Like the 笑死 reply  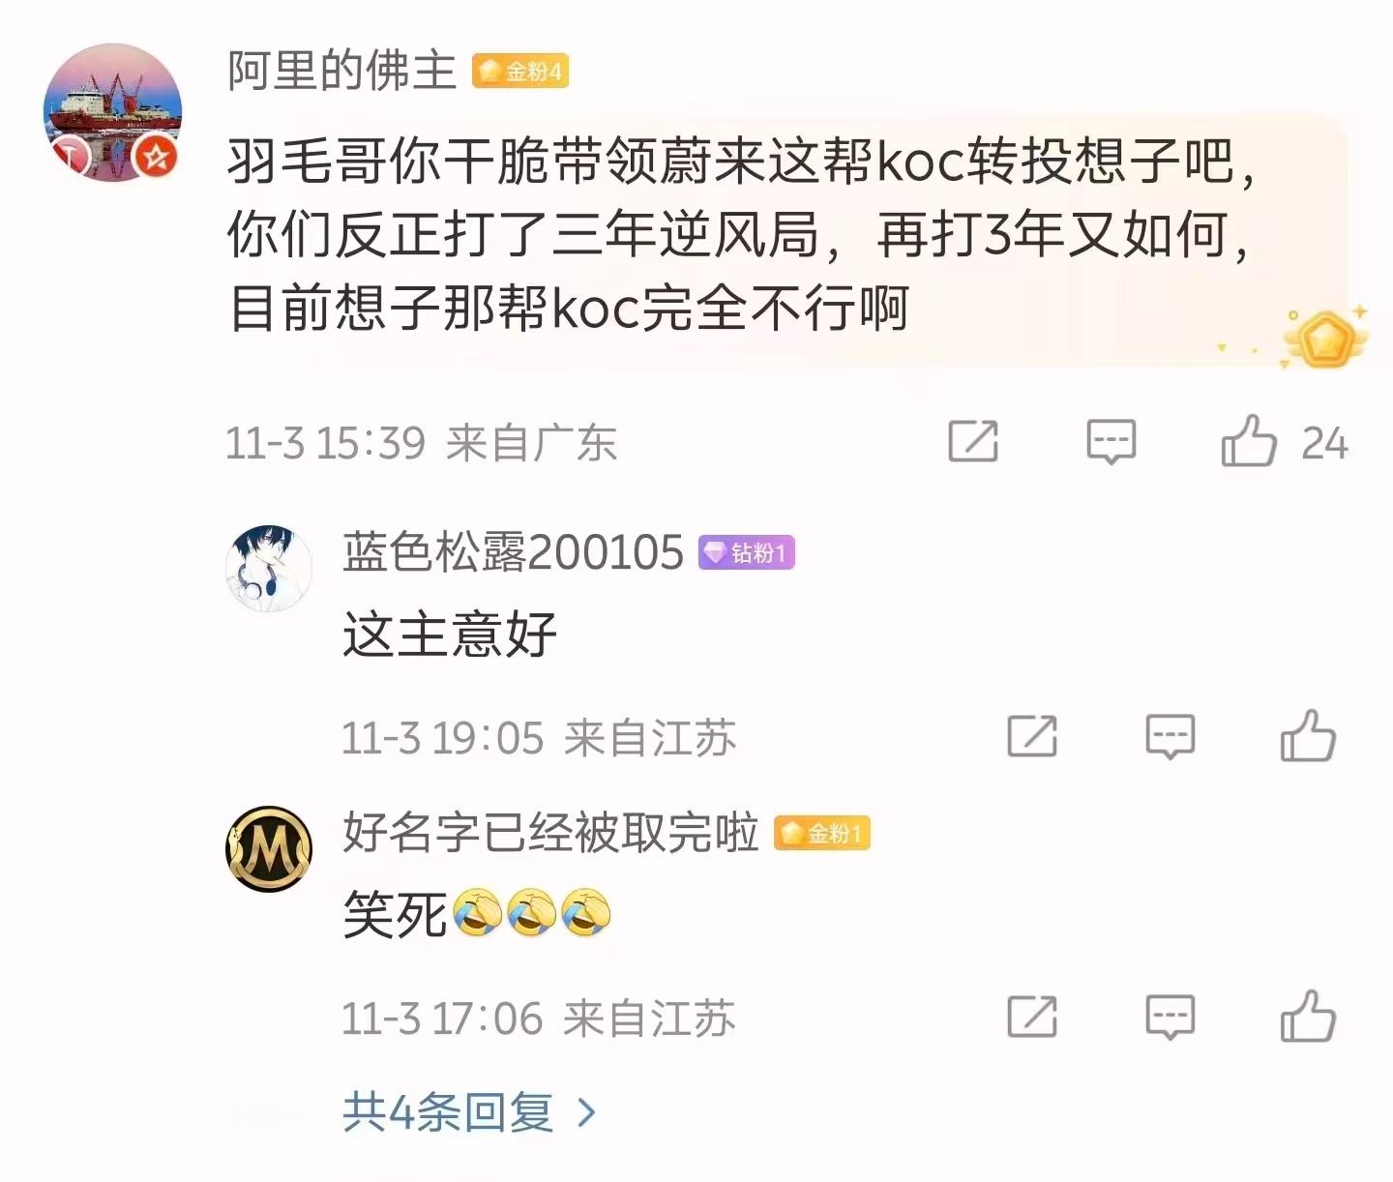point(1308,1017)
